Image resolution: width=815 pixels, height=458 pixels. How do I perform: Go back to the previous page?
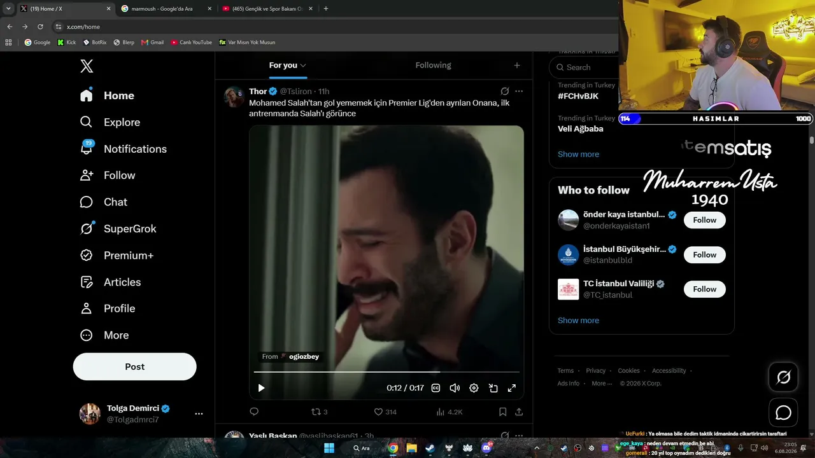point(10,27)
